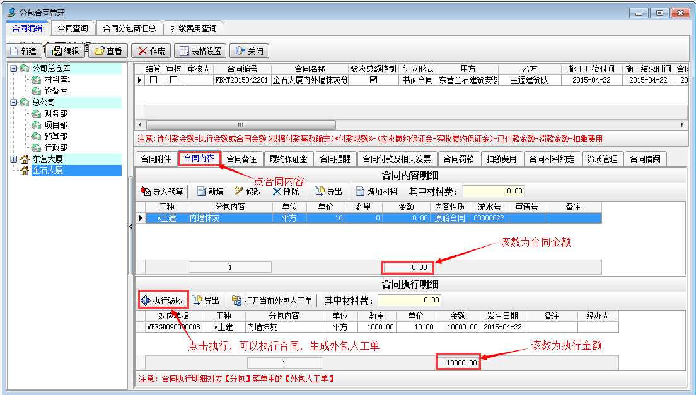The height and width of the screenshot is (395, 696).
Task: Expand the 东营大厦 tree node
Action: coord(14,159)
